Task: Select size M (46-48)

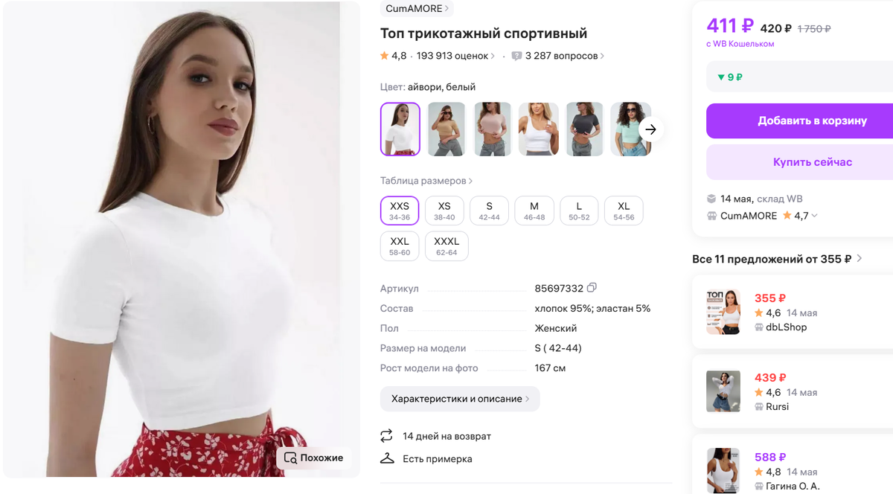Action: 534,211
